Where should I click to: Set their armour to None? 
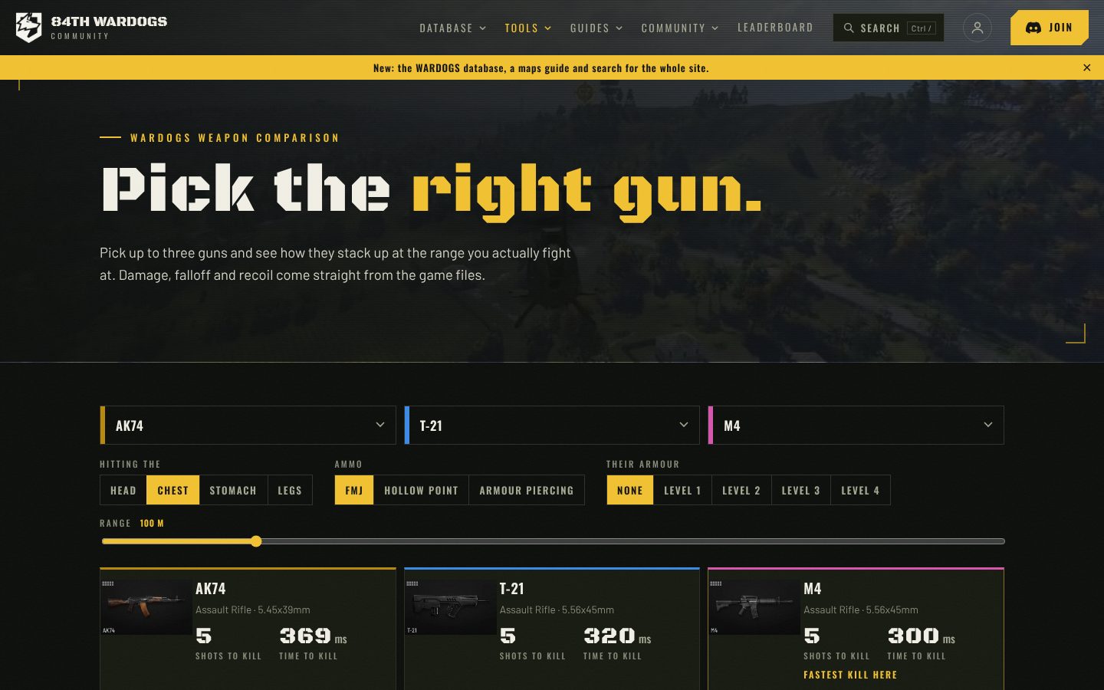[x=630, y=490]
